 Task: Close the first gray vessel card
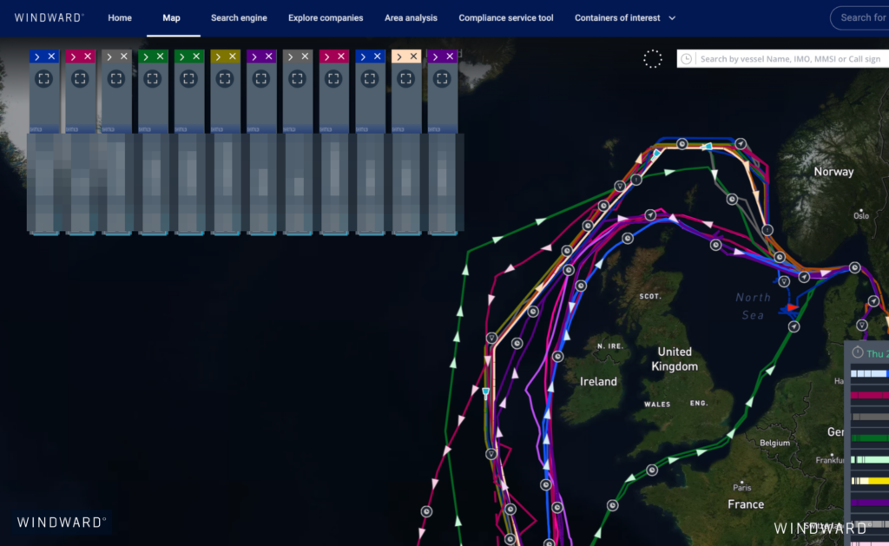124,56
